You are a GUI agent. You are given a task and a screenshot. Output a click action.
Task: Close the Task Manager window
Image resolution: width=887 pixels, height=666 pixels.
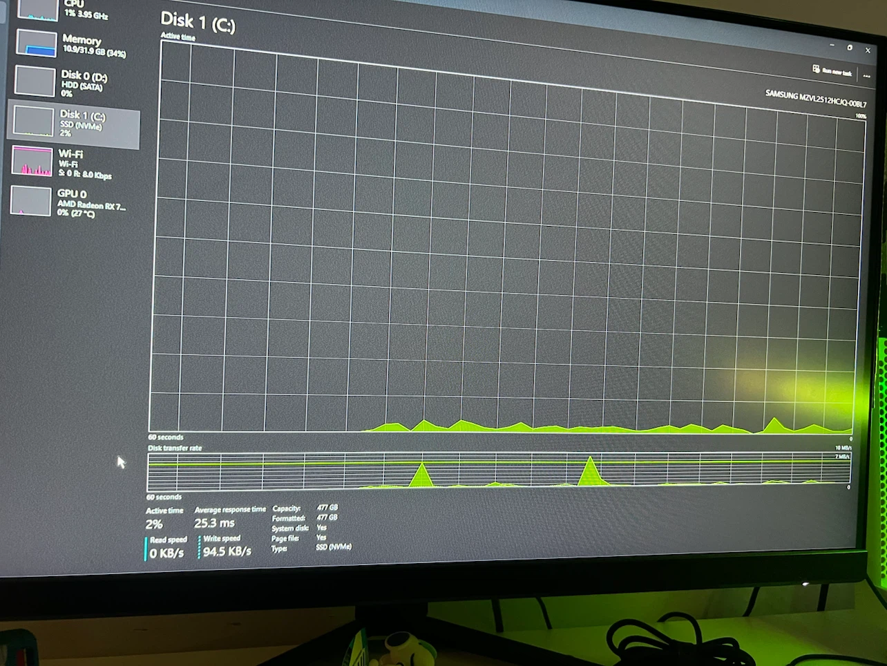(x=868, y=50)
